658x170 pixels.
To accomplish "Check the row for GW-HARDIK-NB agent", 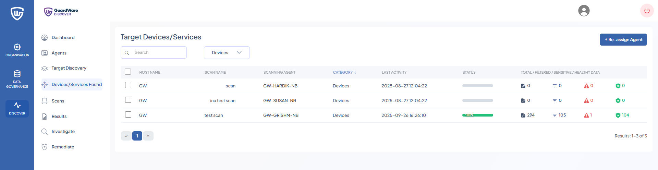I will point(128,85).
